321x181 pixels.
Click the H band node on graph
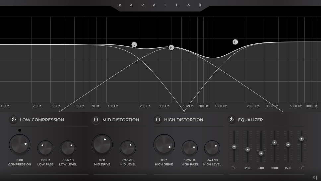tap(235, 42)
